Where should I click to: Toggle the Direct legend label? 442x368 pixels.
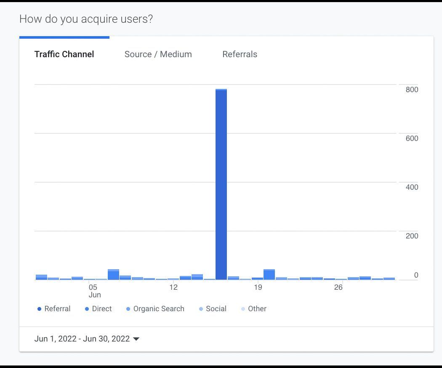click(x=102, y=309)
